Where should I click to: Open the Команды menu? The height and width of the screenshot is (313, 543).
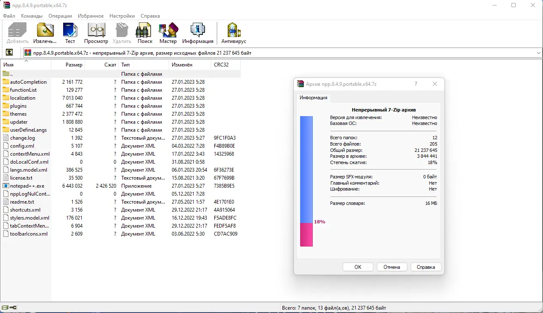point(32,16)
